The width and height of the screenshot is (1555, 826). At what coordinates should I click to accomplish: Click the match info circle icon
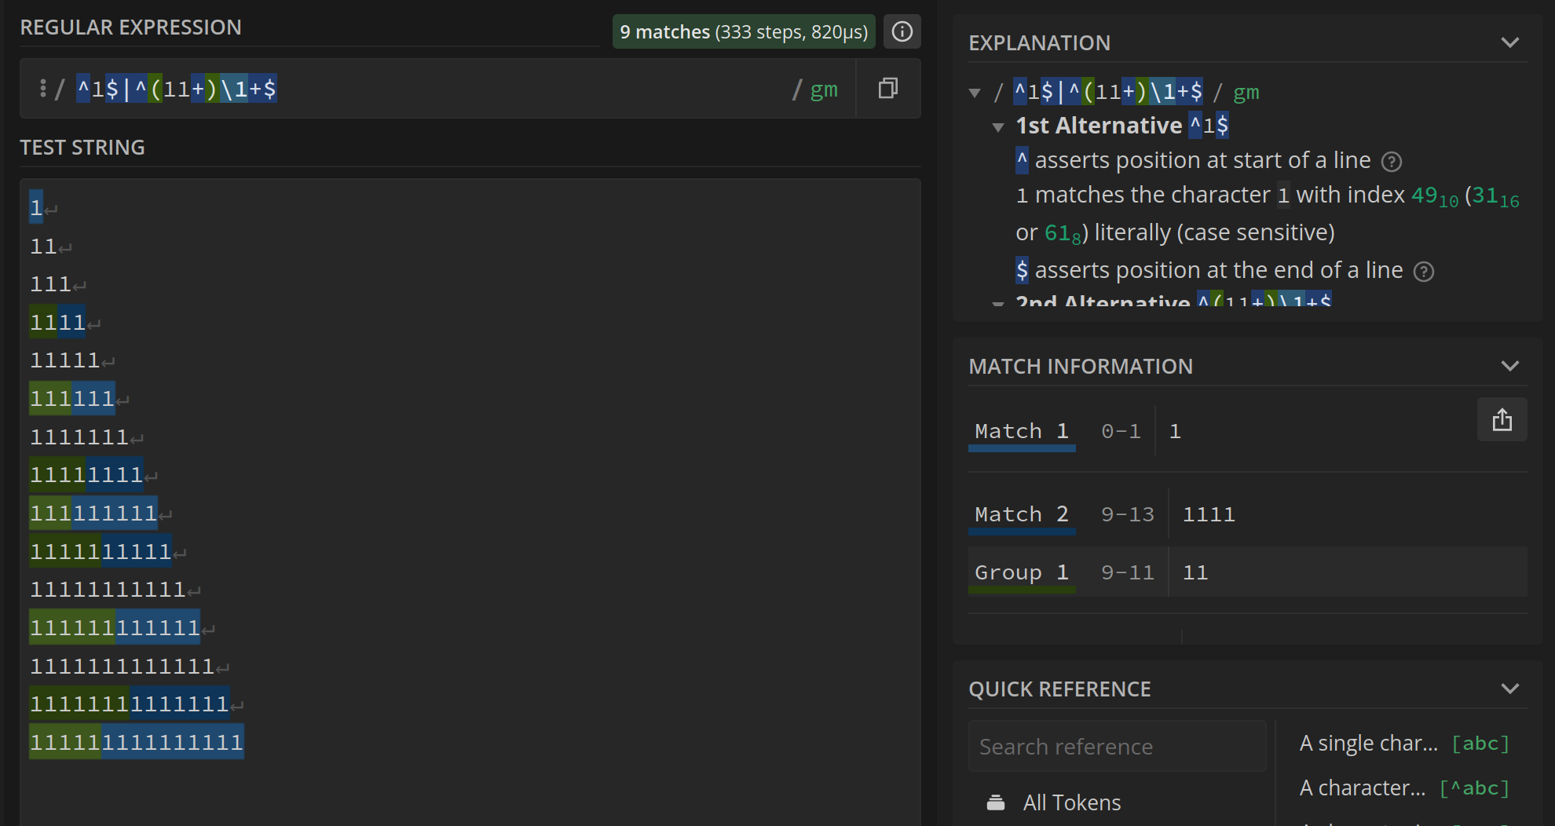[902, 31]
